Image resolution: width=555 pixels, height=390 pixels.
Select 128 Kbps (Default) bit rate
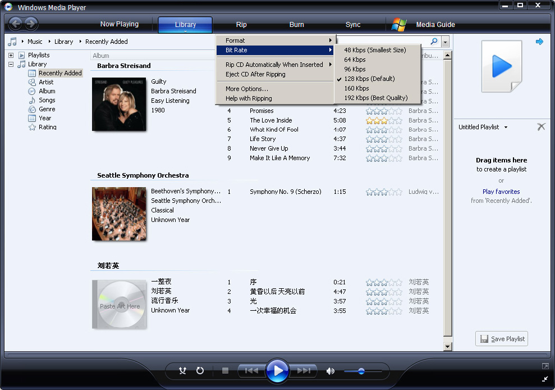coord(377,79)
